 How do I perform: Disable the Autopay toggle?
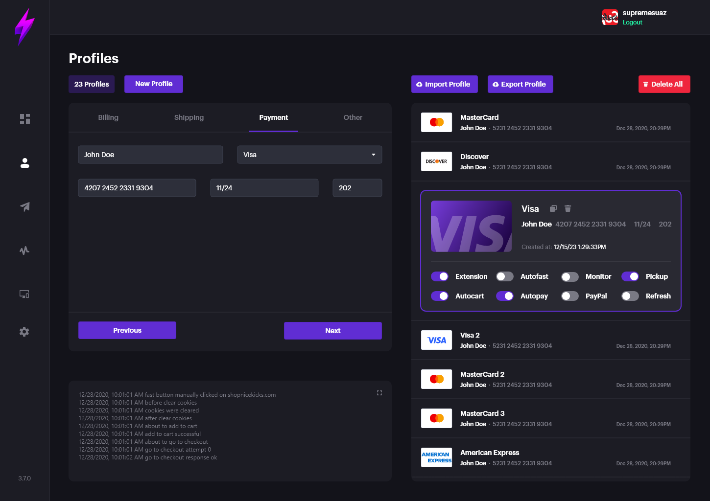[x=505, y=296]
